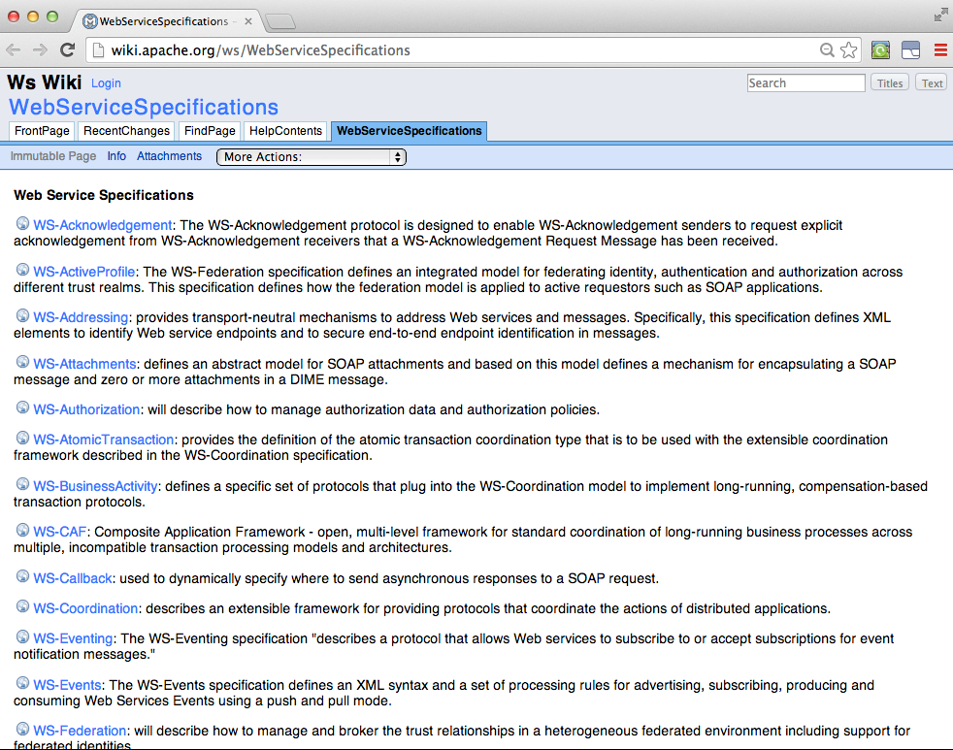The width and height of the screenshot is (953, 750).
Task: Open HelpContents tab
Action: click(285, 131)
